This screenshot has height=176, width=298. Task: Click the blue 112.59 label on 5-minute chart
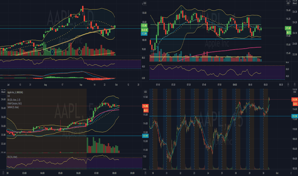[145, 136]
